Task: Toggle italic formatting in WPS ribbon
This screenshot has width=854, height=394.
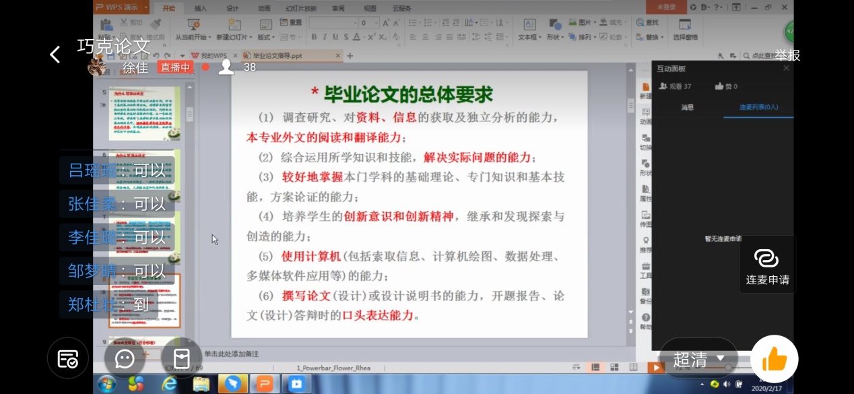Action: 324,37
